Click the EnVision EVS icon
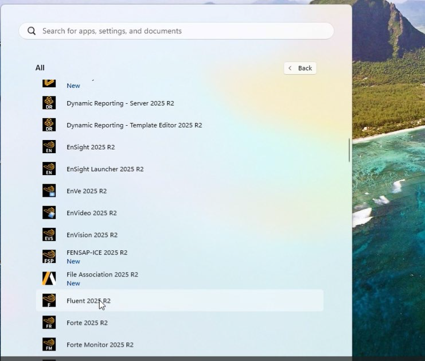Image resolution: width=425 pixels, height=361 pixels. 49,235
